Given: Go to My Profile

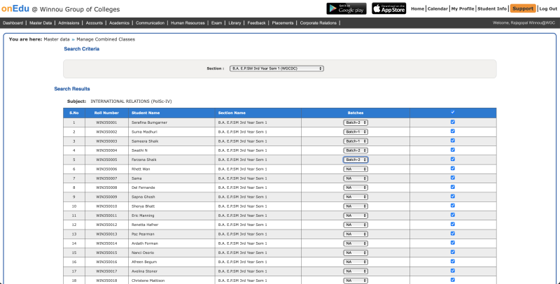Looking at the screenshot, I should pos(462,8).
